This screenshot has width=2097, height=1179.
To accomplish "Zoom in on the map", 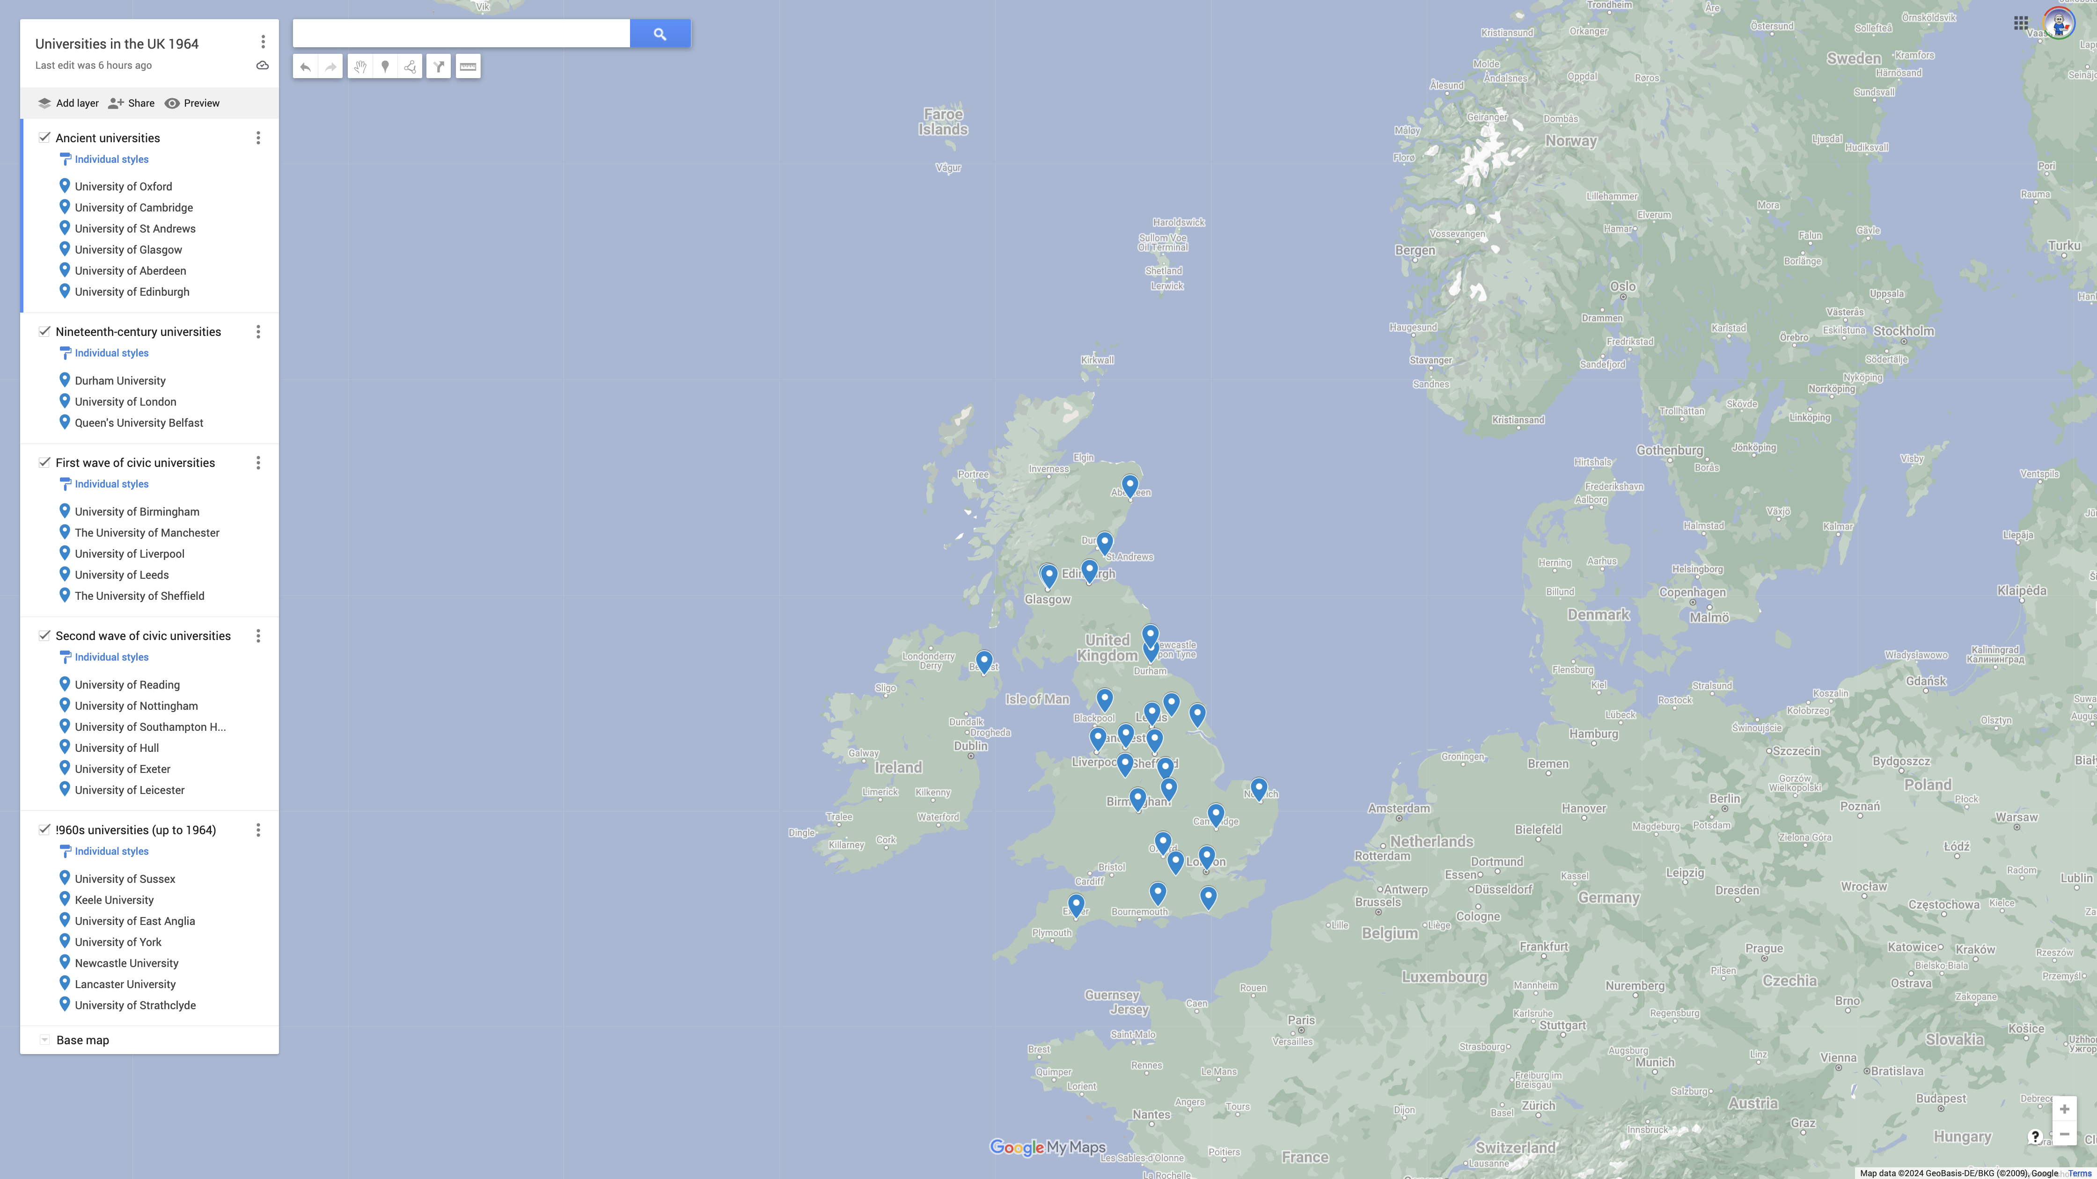I will (2064, 1109).
